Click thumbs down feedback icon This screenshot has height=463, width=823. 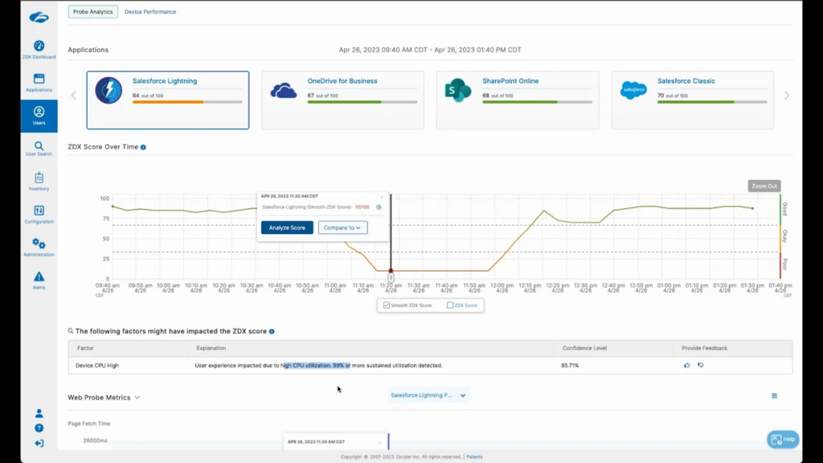(x=700, y=365)
